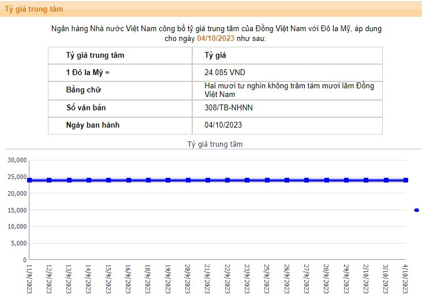Click the 25,000 y-axis label

coord(17,177)
